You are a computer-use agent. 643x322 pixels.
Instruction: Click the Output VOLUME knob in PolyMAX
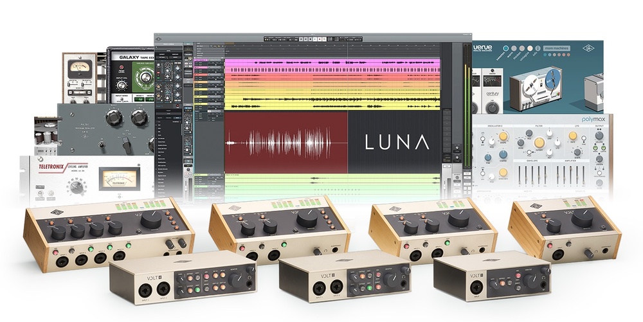(x=599, y=136)
